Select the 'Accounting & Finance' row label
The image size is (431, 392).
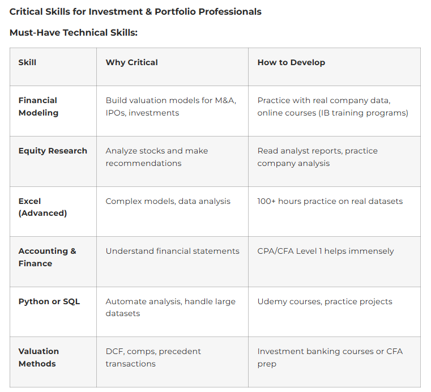click(47, 257)
